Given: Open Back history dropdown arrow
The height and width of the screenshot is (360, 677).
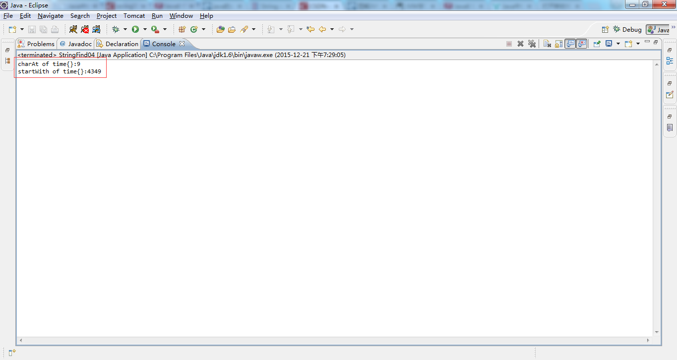Looking at the screenshot, I should (332, 29).
